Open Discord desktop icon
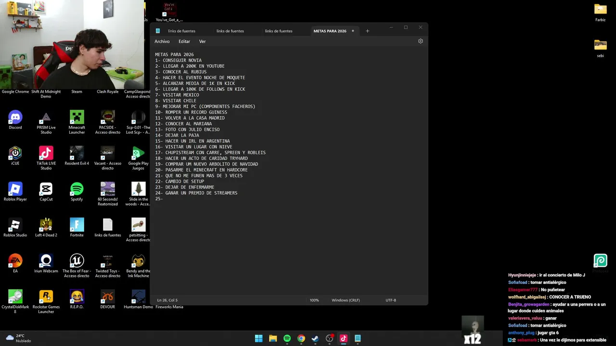616x346 pixels. pos(15,120)
